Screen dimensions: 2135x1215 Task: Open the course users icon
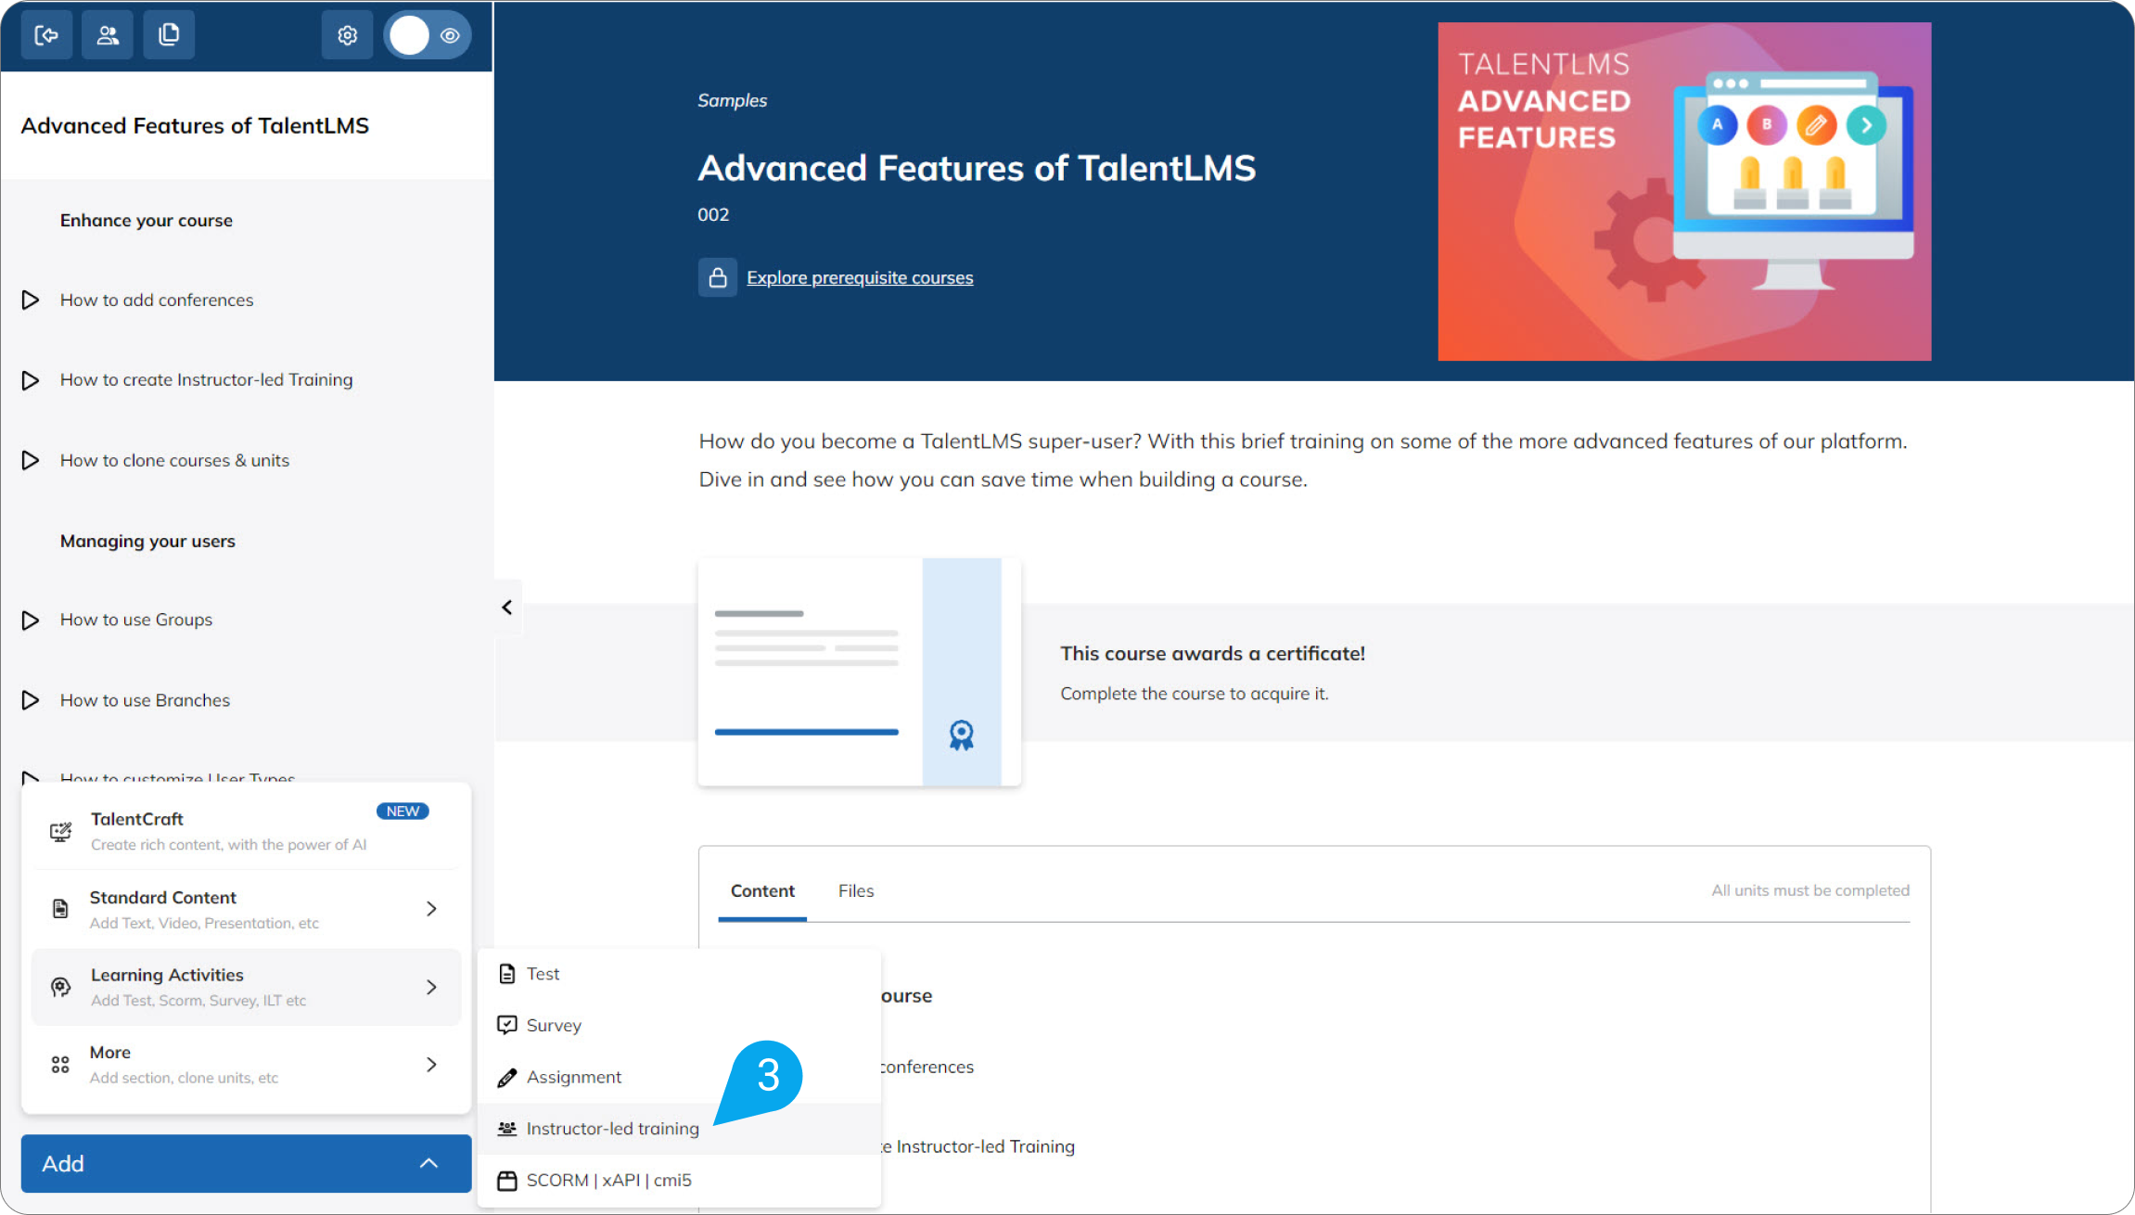click(x=108, y=35)
